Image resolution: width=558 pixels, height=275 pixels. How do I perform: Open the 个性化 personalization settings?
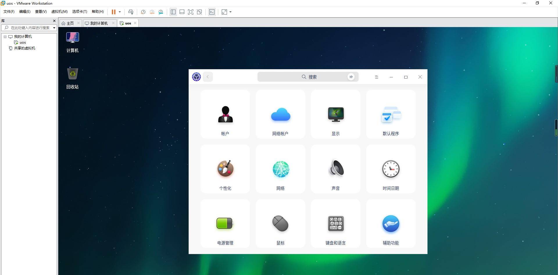coord(225,169)
